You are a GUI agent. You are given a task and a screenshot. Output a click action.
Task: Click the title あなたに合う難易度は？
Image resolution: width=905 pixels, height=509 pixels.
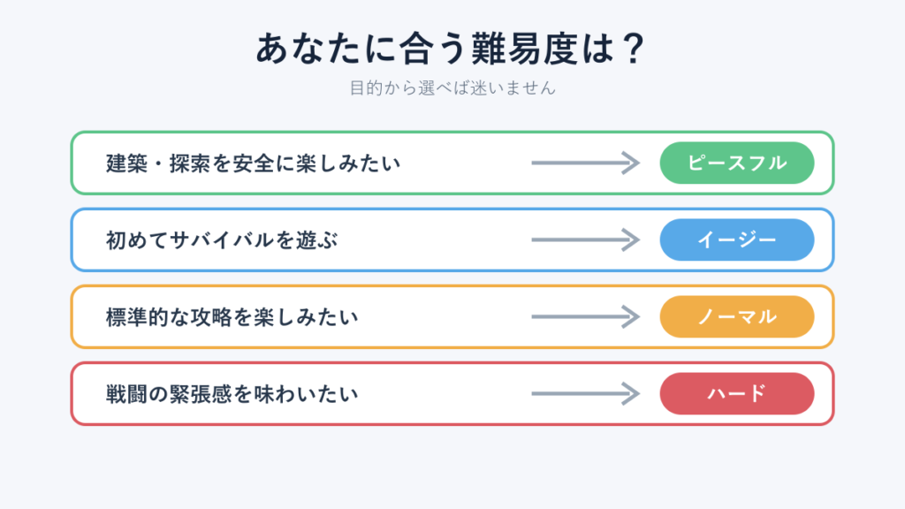click(452, 49)
